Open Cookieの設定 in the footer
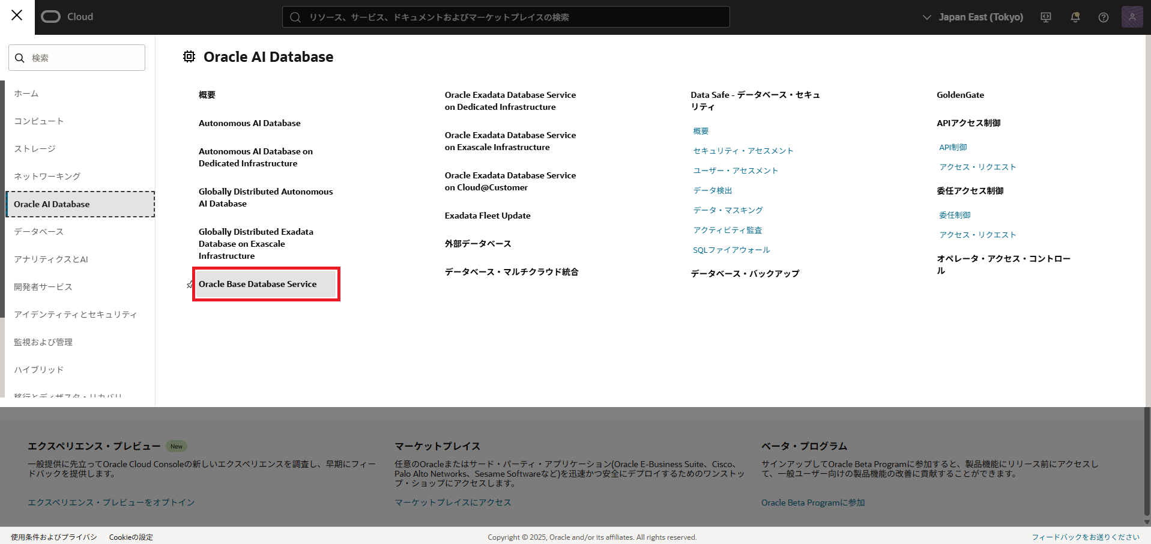 pos(130,537)
